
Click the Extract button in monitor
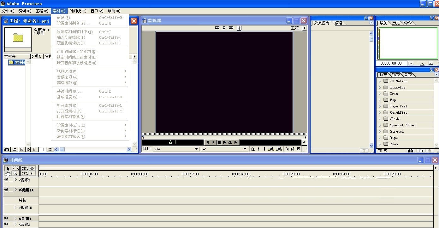(x=279, y=149)
